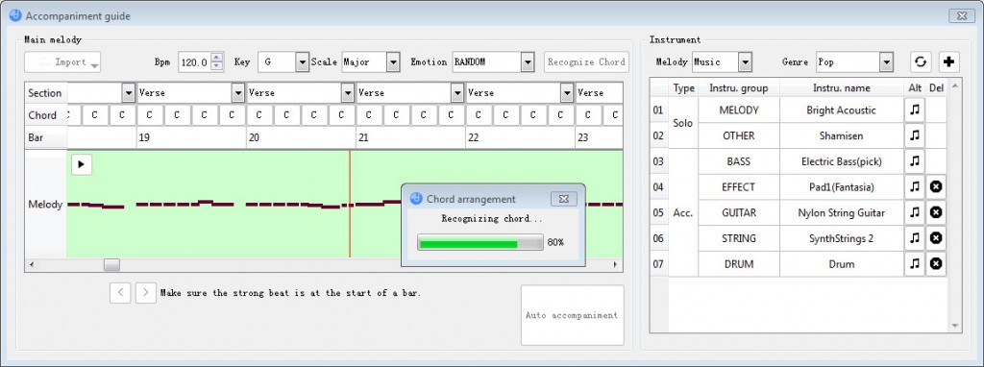Open Section dropdown for bar 21

457,93
